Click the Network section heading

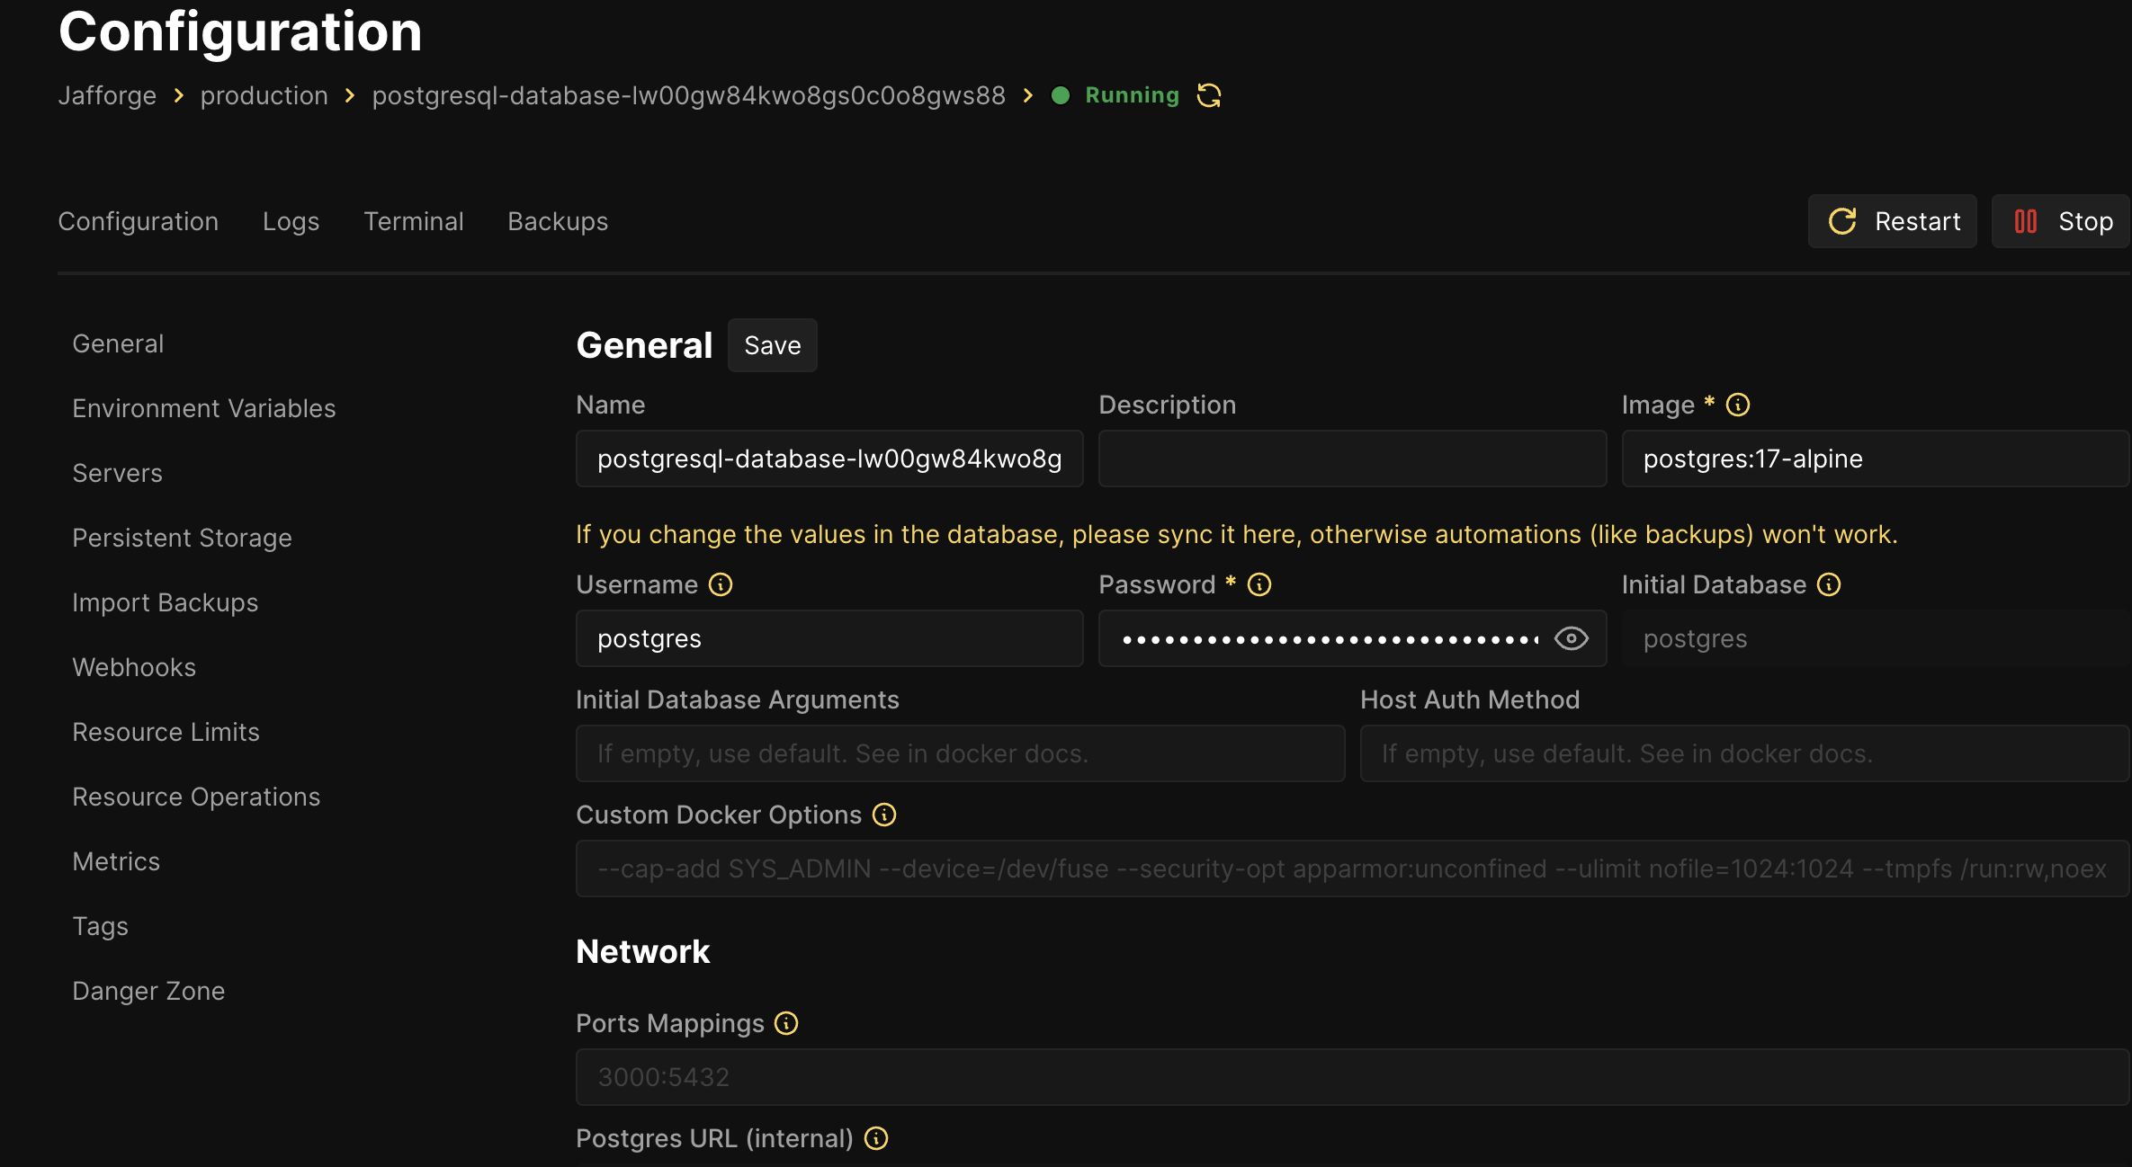coord(643,951)
